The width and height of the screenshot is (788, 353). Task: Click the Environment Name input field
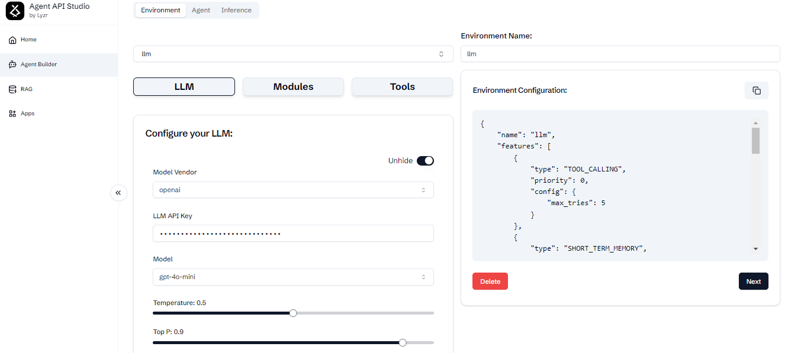pyautogui.click(x=620, y=54)
